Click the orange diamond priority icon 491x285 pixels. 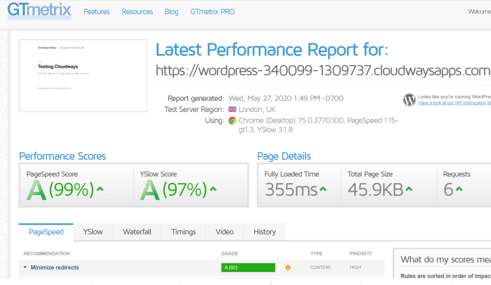pos(288,267)
